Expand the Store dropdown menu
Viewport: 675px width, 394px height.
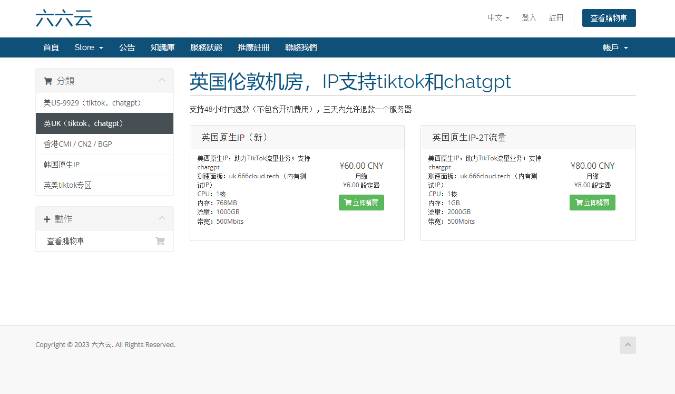[89, 47]
